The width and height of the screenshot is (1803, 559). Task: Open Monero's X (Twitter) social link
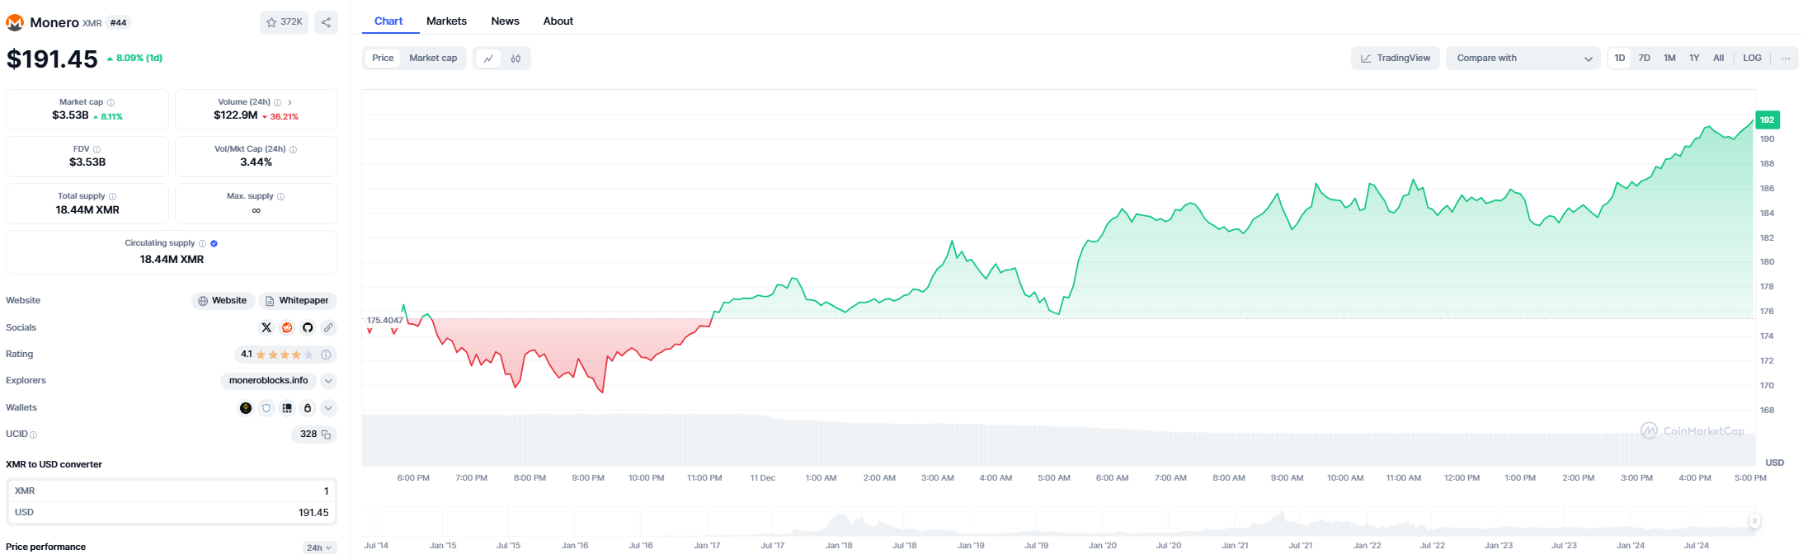click(266, 327)
